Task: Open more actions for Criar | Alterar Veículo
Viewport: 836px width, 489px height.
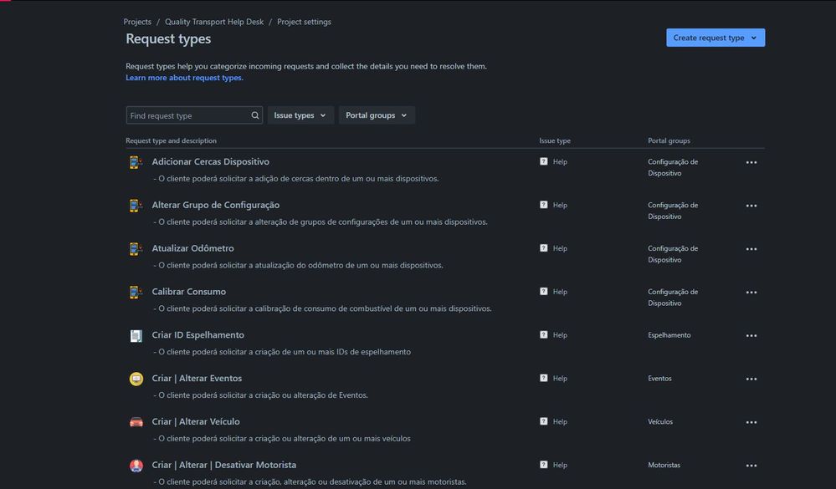Action: click(x=751, y=422)
